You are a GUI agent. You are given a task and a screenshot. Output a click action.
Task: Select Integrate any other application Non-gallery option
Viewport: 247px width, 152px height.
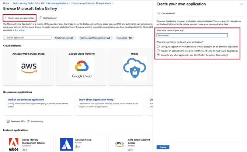[158, 55]
